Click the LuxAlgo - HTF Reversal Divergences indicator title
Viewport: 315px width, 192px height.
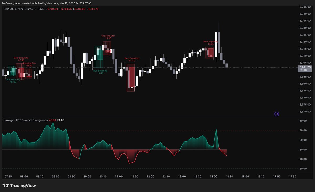tap(26, 120)
